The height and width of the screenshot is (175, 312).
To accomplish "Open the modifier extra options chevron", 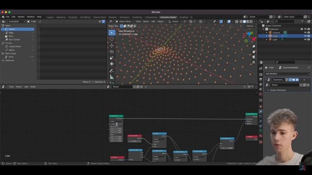I will 301,80.
